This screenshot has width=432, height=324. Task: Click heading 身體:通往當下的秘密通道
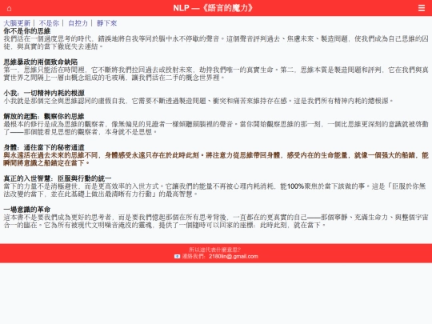point(44,147)
